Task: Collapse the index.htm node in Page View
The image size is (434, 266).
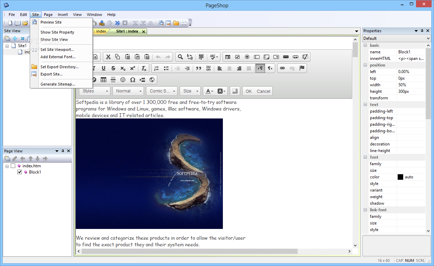Action: [7, 166]
